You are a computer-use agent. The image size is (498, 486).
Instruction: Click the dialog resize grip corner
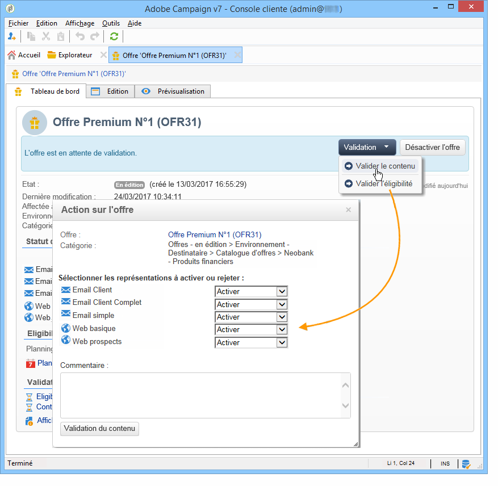point(355,445)
